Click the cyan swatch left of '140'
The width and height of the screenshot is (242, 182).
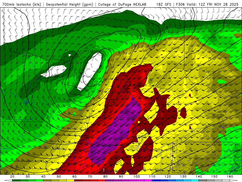(x=195, y=180)
